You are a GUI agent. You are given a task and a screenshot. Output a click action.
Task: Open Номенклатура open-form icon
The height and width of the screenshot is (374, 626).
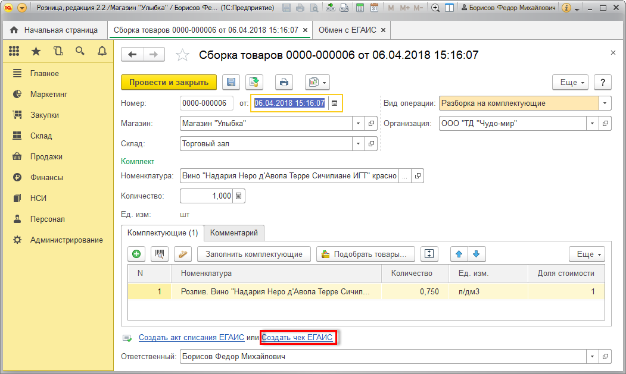pos(418,176)
